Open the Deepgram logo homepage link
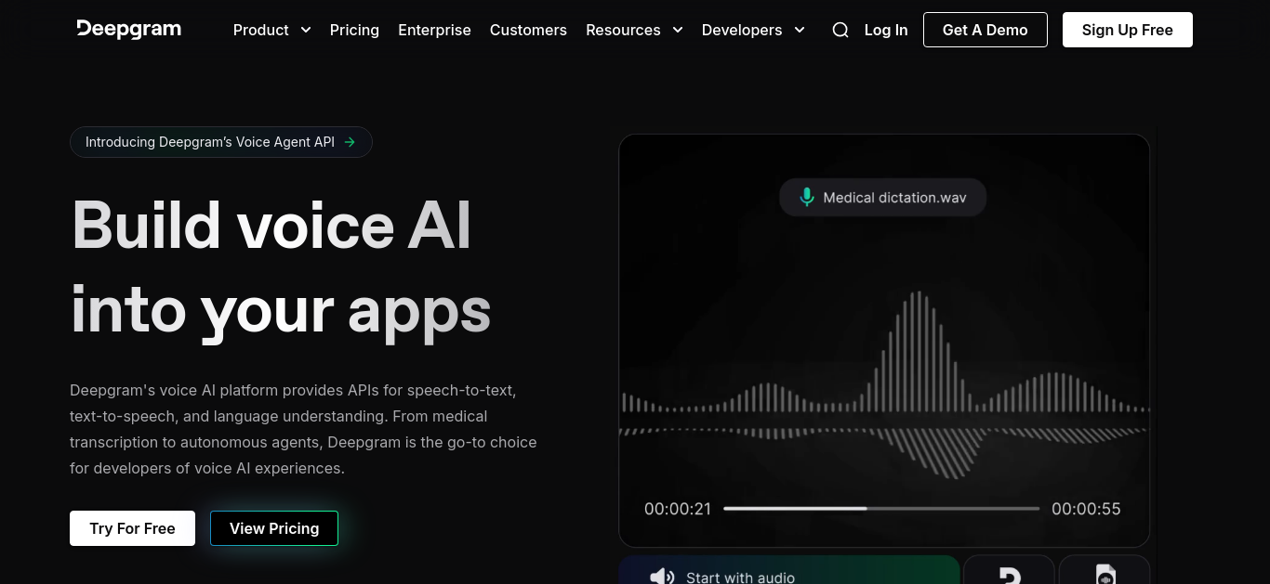This screenshot has height=584, width=1270. (129, 30)
